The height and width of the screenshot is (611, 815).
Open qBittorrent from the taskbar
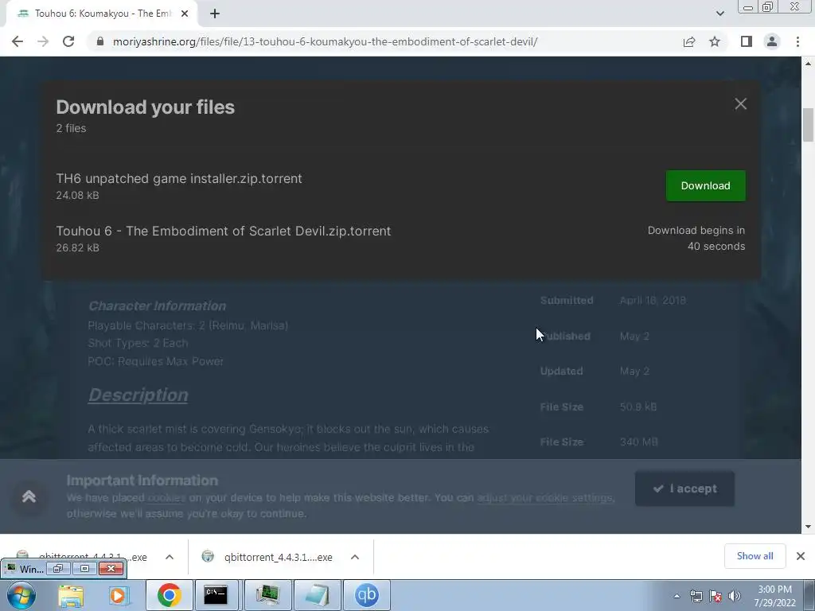pyautogui.click(x=366, y=595)
